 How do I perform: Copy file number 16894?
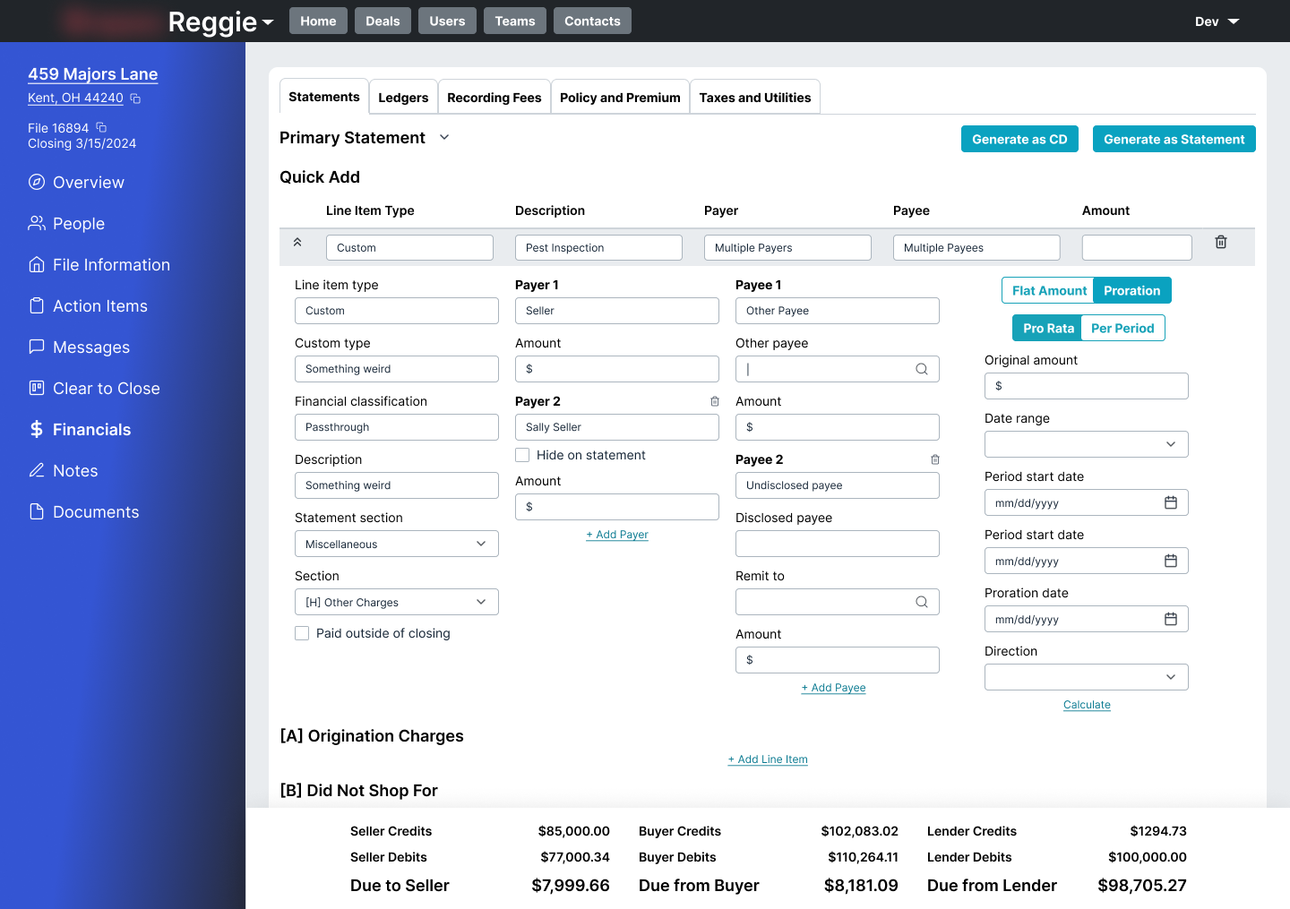[x=101, y=127]
